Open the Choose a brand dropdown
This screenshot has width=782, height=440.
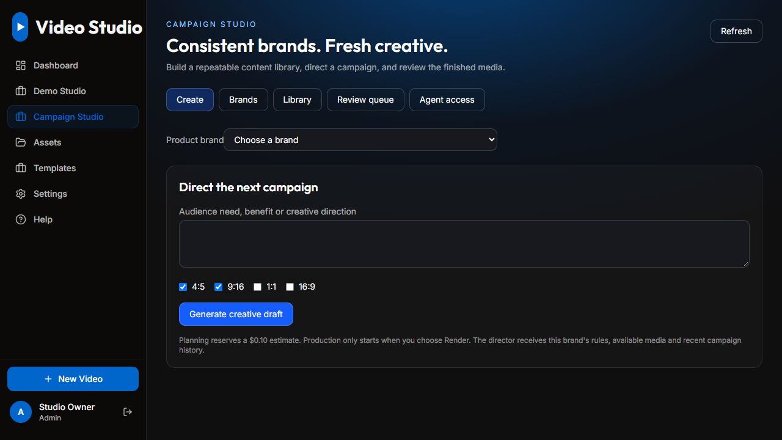360,140
